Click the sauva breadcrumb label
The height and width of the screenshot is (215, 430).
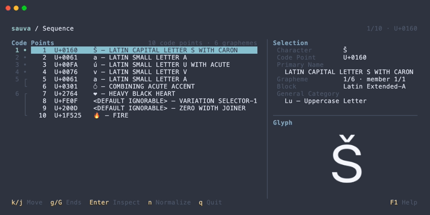tap(21, 28)
